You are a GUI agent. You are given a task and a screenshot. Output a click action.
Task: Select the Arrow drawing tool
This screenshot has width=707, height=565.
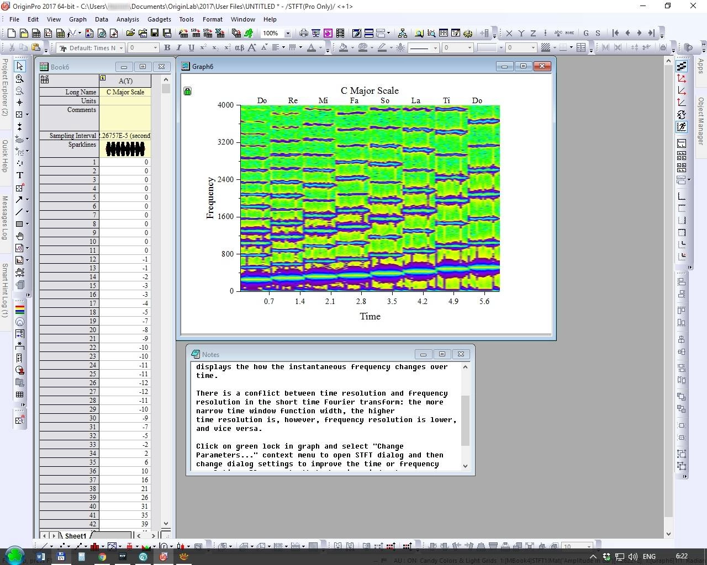19,199
